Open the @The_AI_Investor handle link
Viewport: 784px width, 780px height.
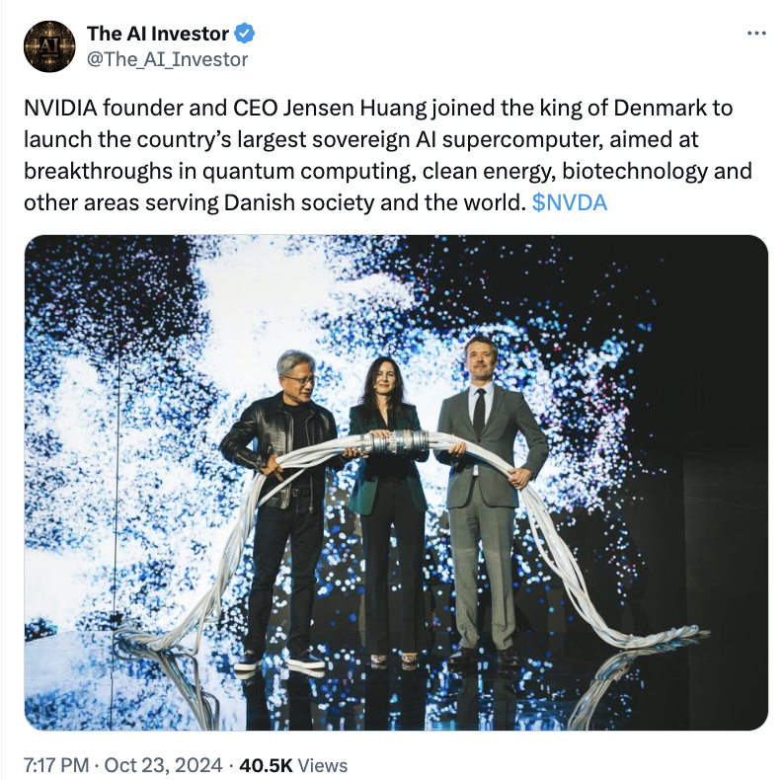tap(168, 59)
